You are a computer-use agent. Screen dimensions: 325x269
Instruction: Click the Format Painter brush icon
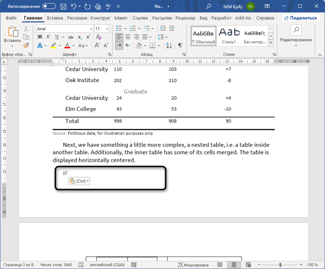pos(26,45)
